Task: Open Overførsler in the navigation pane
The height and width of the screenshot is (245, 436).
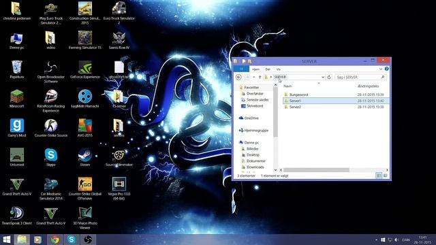Action: click(x=255, y=94)
